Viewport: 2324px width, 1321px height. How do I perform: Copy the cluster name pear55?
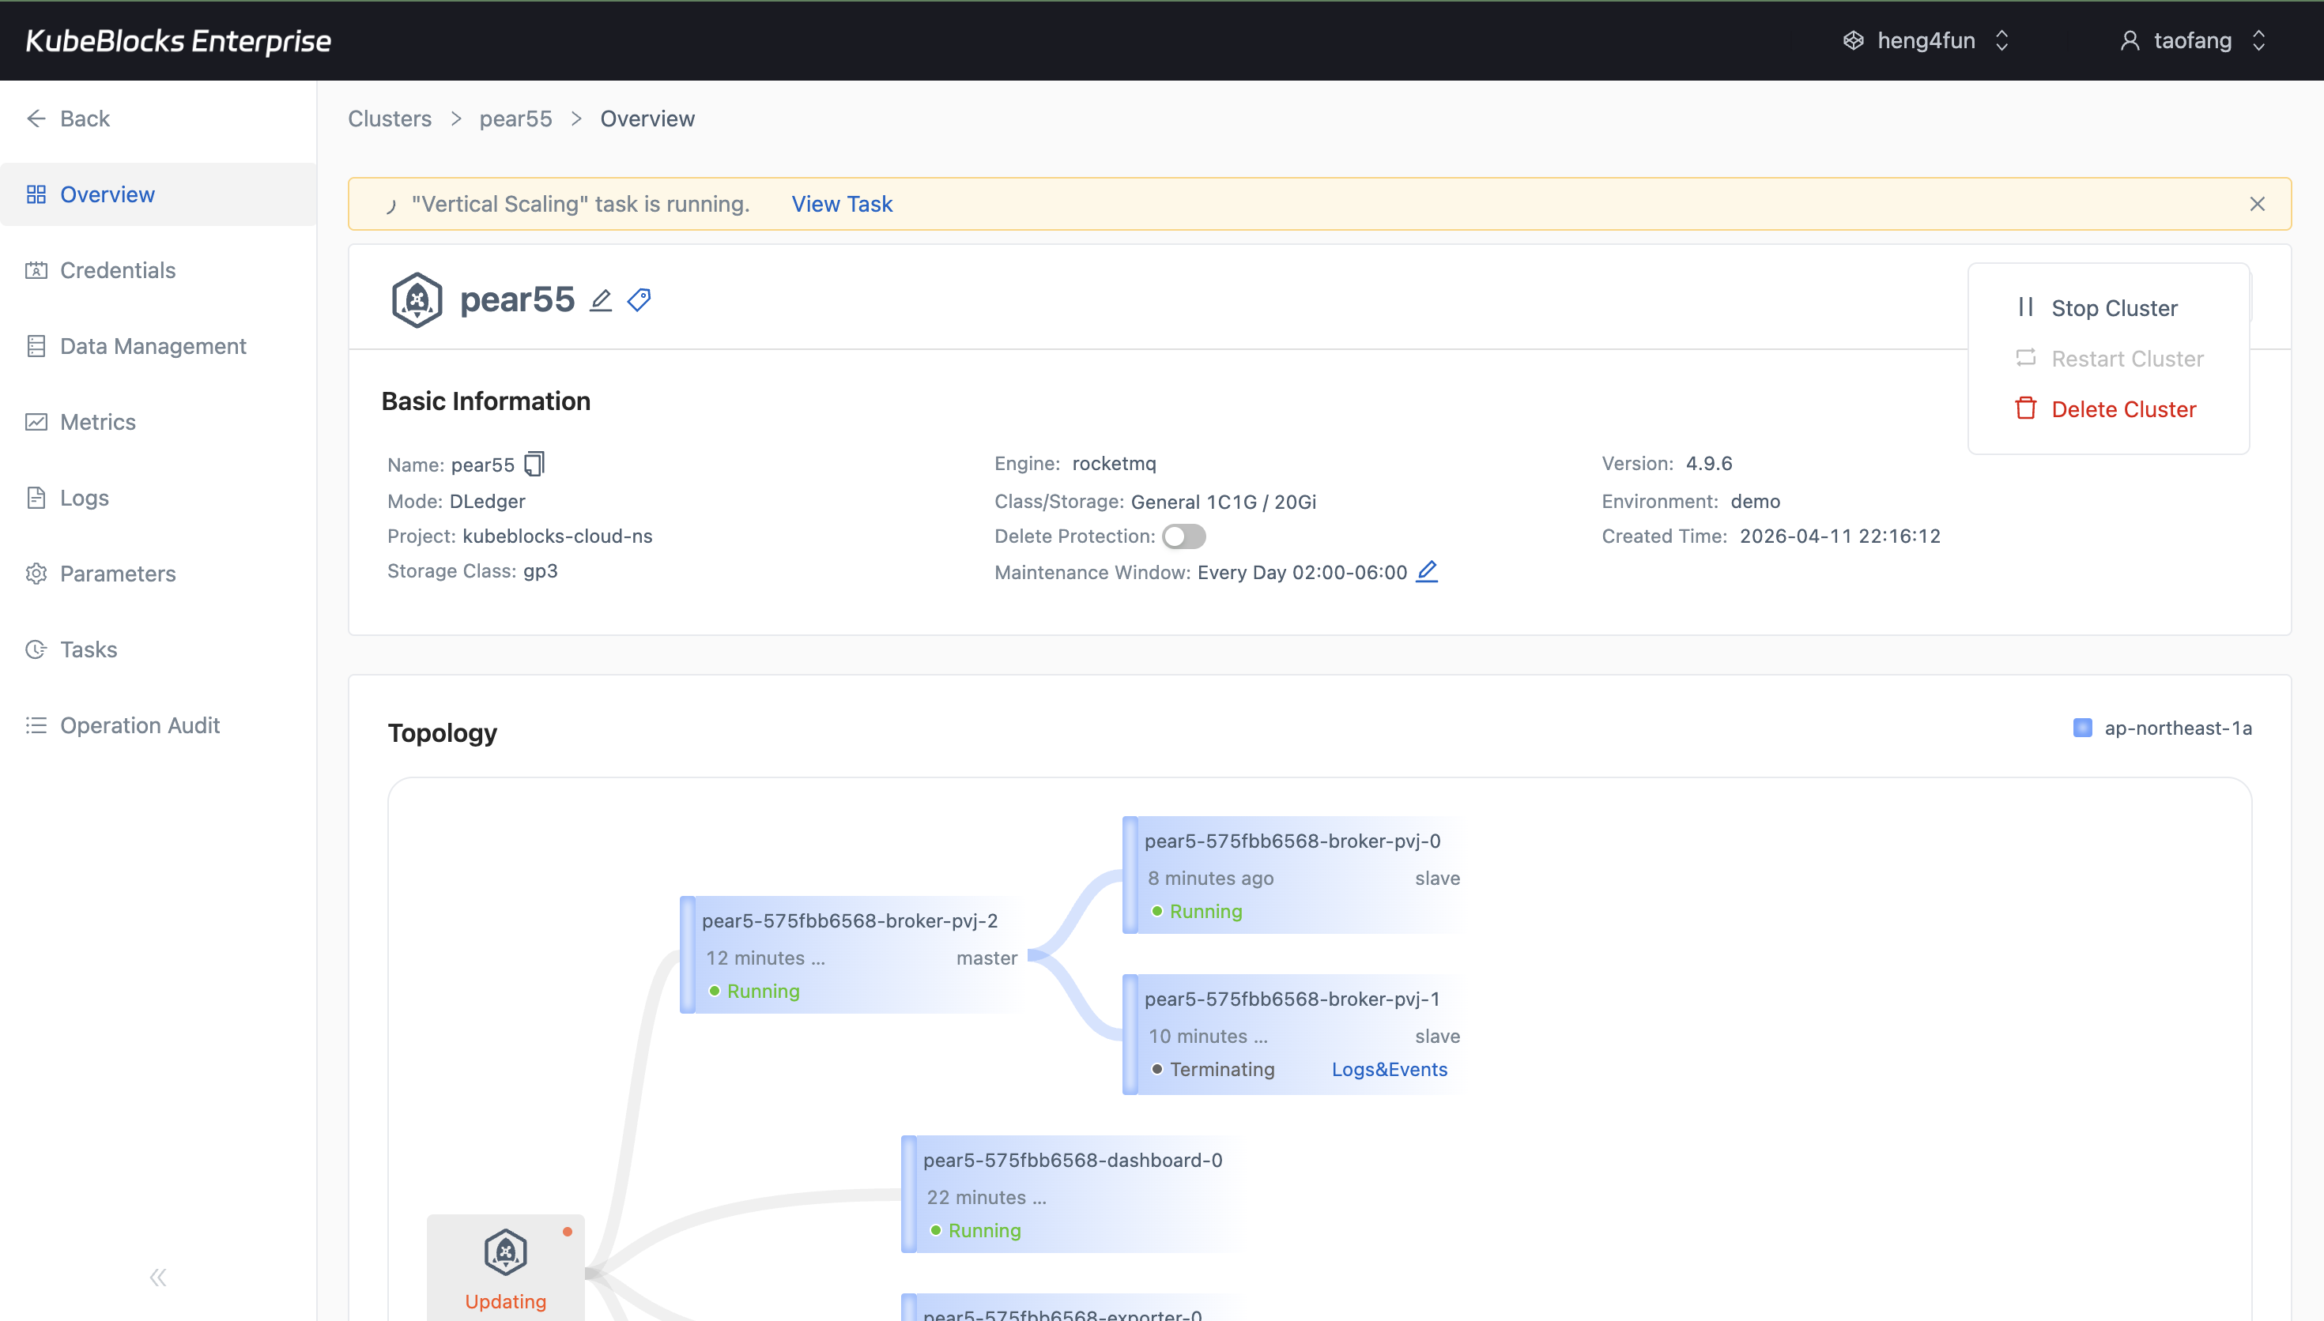[x=534, y=464]
